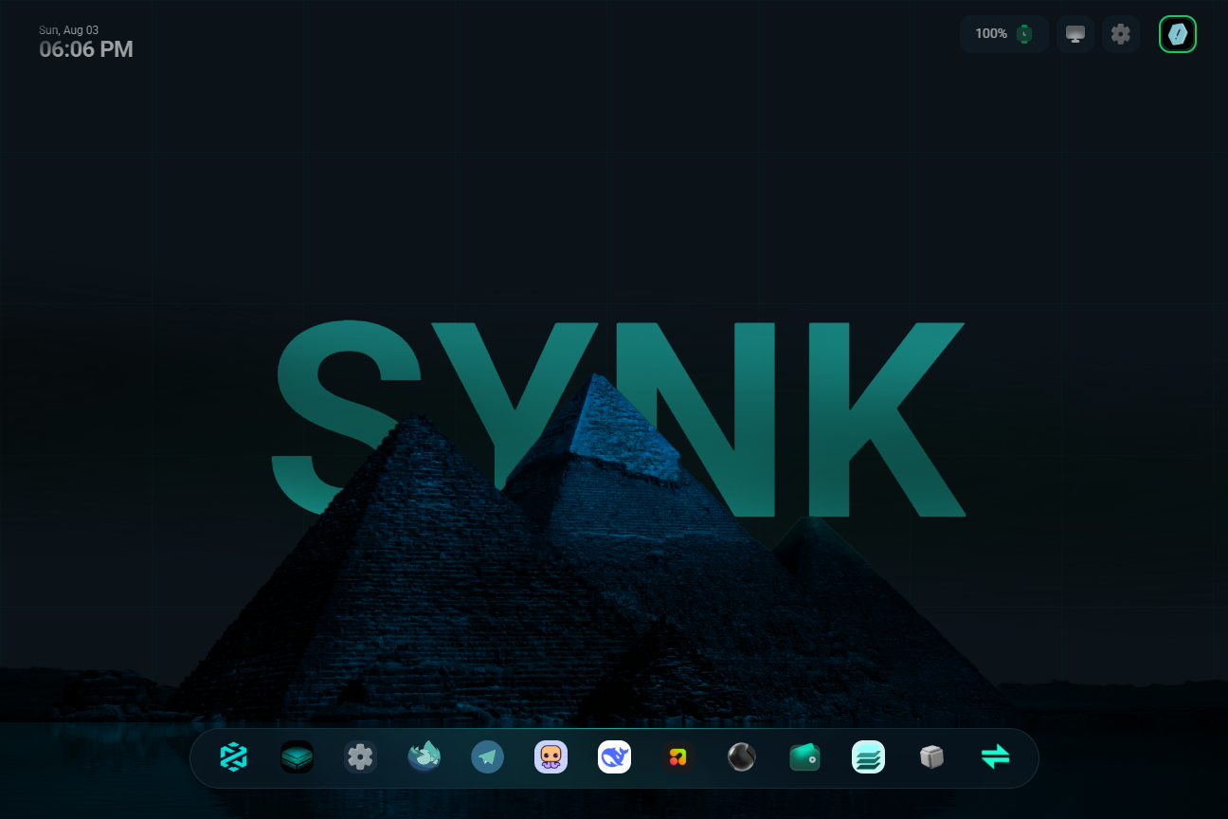
Task: Open the DeepSeek whale app
Action: click(x=614, y=756)
